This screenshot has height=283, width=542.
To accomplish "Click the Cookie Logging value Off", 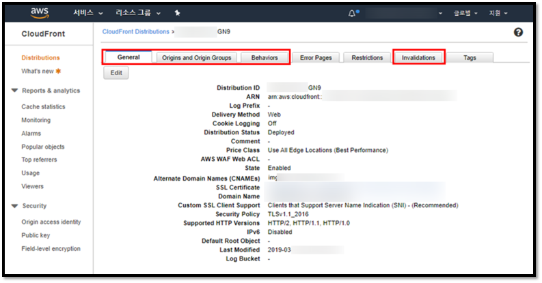I will point(272,123).
